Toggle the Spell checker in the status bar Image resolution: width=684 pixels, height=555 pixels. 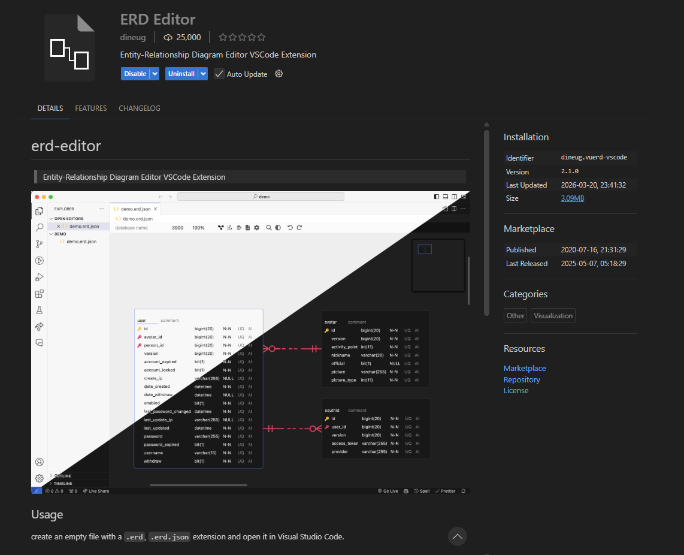click(421, 490)
